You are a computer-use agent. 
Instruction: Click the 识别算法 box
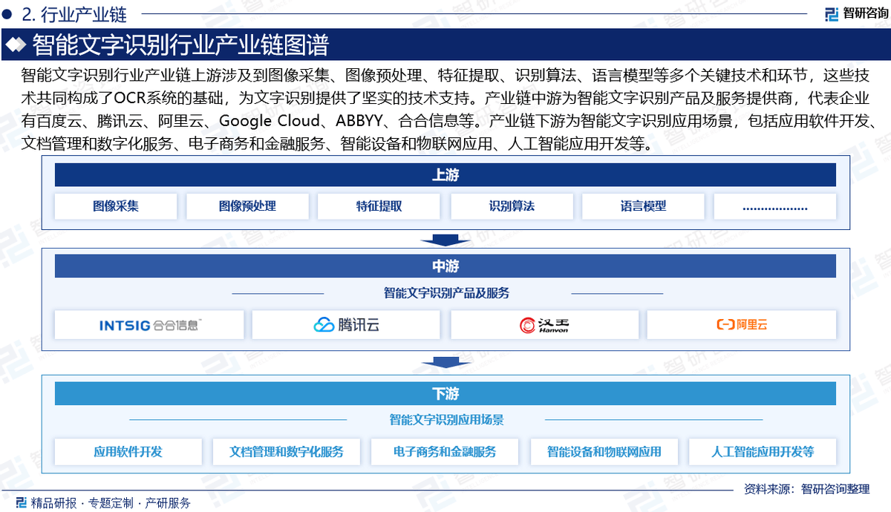point(512,206)
